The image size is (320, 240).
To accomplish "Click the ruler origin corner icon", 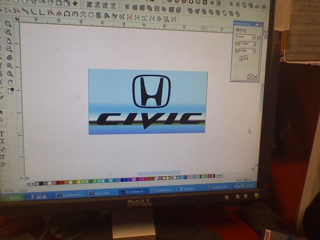I will (17, 19).
